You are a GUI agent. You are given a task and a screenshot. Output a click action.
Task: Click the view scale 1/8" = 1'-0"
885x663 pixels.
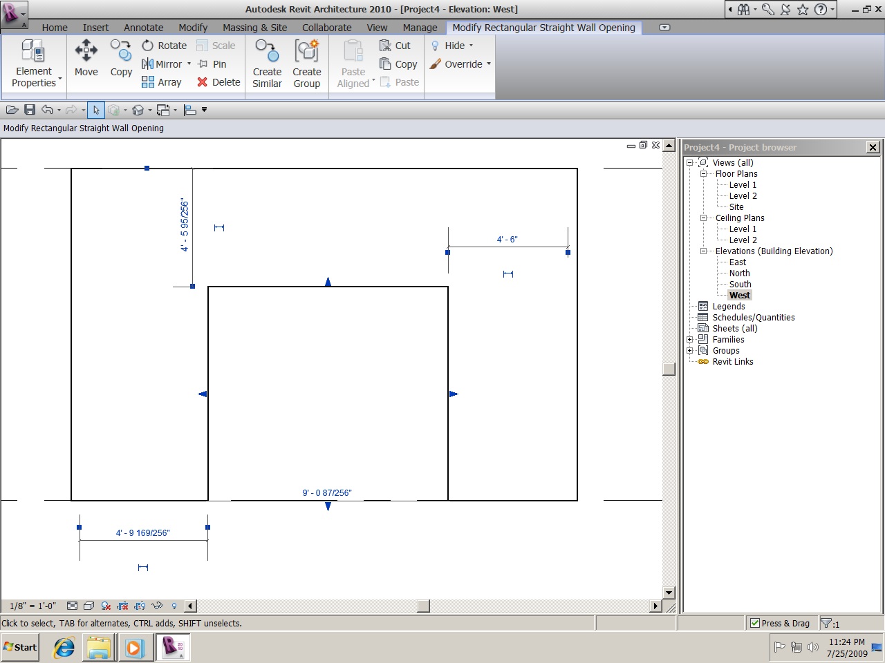(32, 606)
